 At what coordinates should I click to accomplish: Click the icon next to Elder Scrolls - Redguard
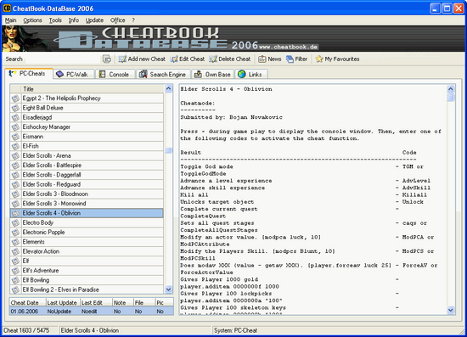(x=15, y=184)
